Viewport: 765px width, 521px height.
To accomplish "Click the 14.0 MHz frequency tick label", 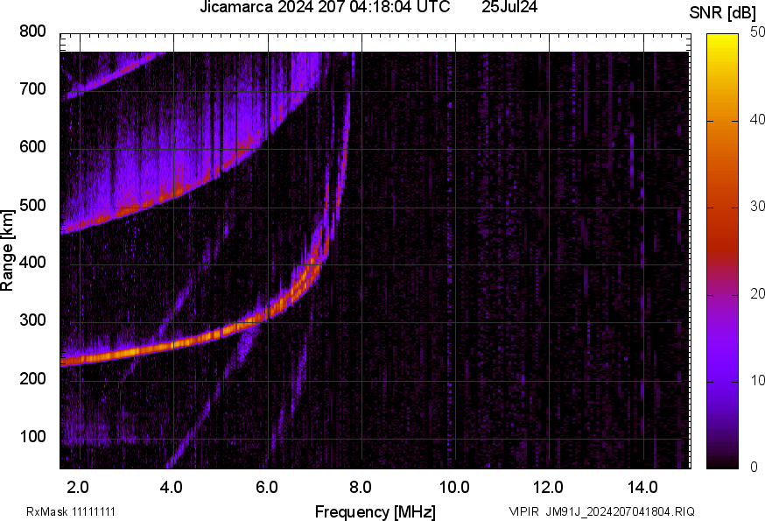I will tap(642, 488).
